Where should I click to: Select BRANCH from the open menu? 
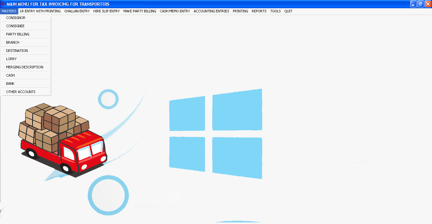pos(13,42)
